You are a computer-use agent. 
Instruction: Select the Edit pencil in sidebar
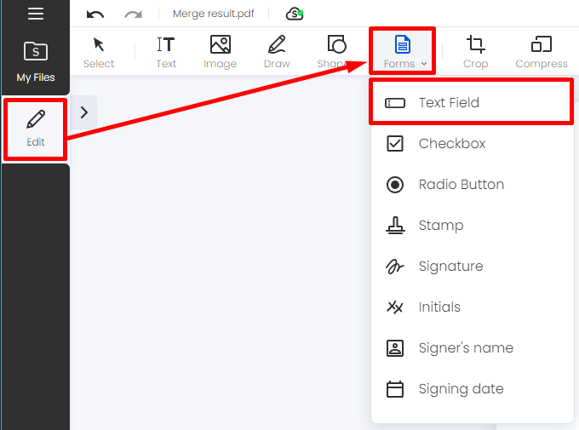pos(36,129)
